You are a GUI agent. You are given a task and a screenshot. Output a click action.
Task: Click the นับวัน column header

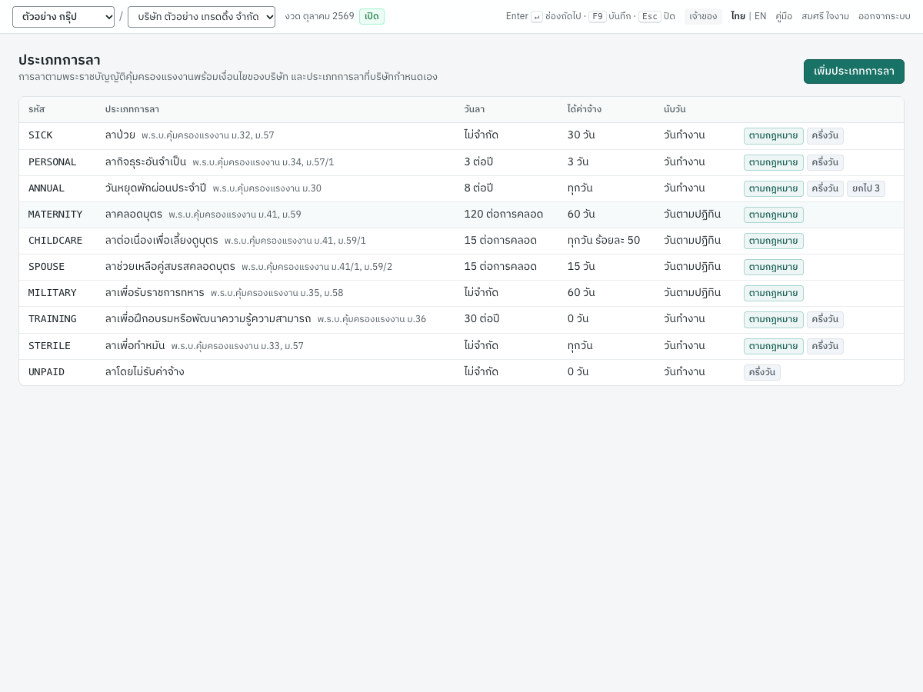coord(675,110)
